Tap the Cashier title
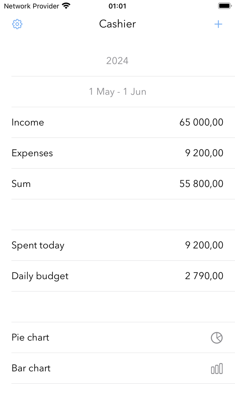Image resolution: width=235 pixels, height=419 pixels. [x=117, y=24]
